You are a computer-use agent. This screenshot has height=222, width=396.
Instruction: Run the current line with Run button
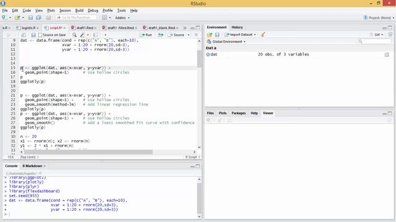point(146,35)
